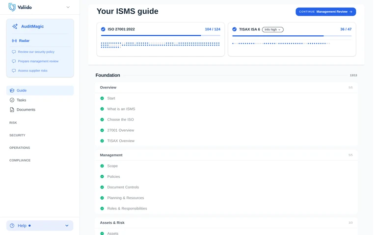Click the Documents file icon
The height and width of the screenshot is (235, 377).
[12, 110]
